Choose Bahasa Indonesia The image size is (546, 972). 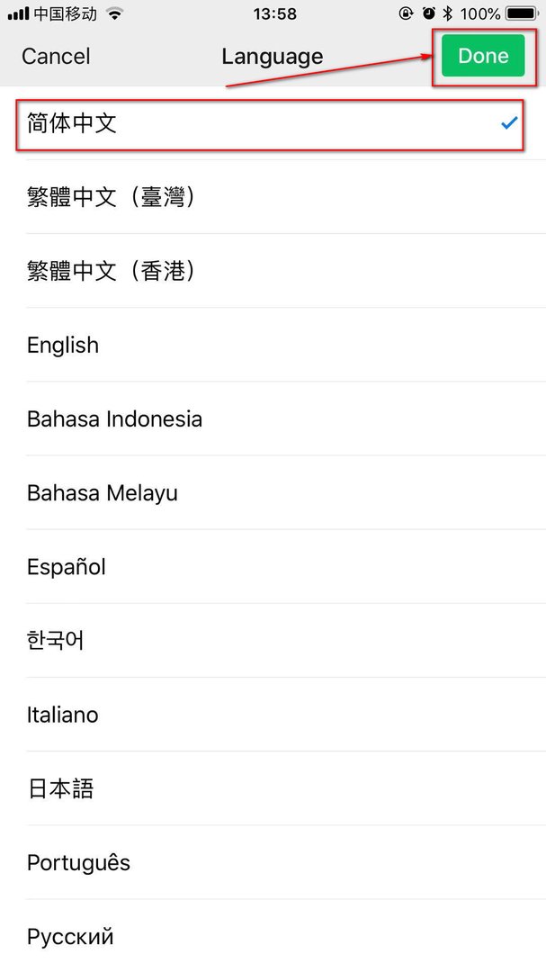point(114,419)
